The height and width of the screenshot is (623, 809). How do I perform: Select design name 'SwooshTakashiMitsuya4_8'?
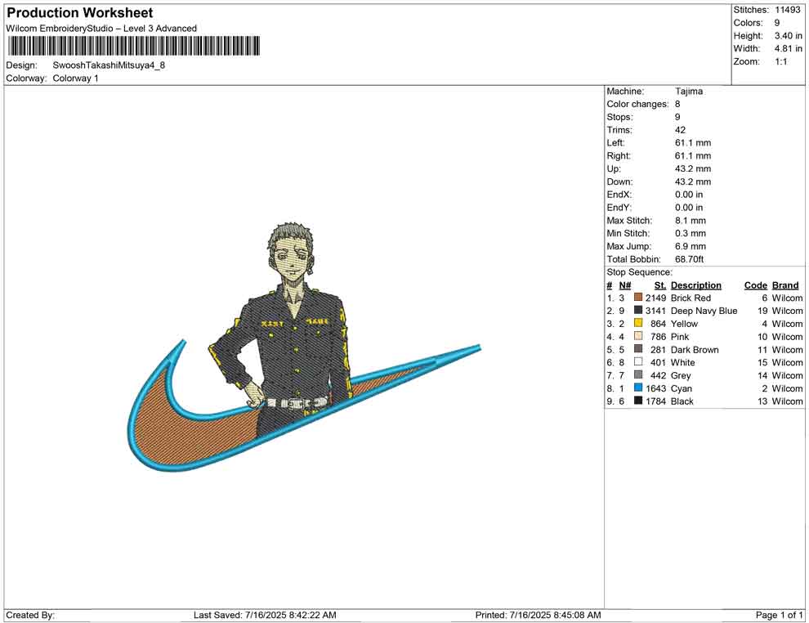pyautogui.click(x=109, y=65)
